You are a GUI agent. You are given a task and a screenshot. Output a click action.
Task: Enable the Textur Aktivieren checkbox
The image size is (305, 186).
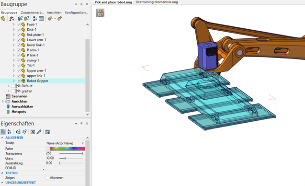pos(47,178)
